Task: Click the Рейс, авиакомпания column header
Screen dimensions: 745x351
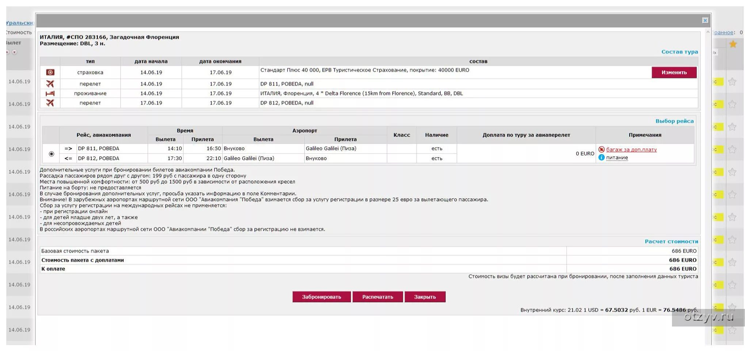Action: click(104, 135)
